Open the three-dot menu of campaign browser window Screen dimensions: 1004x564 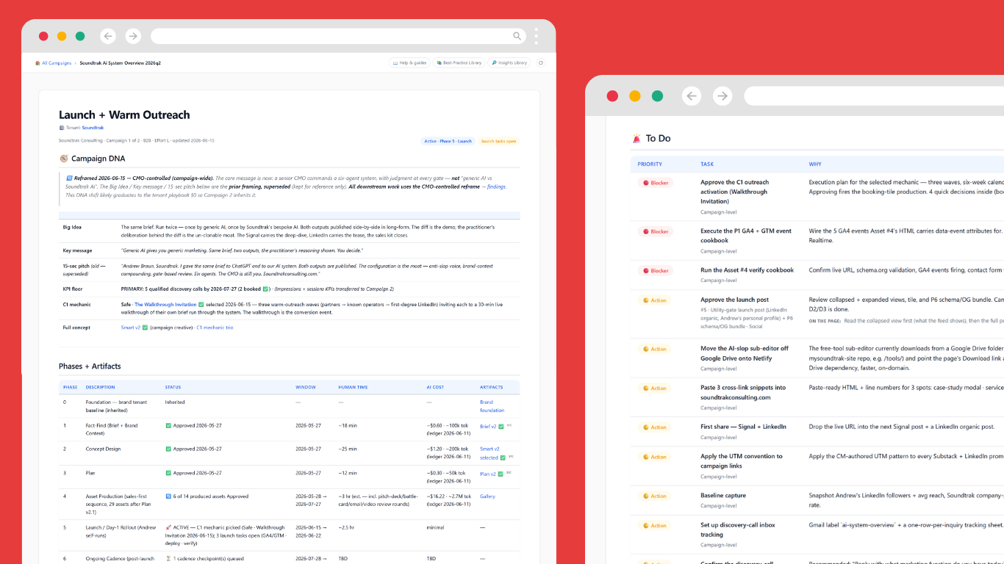point(537,36)
